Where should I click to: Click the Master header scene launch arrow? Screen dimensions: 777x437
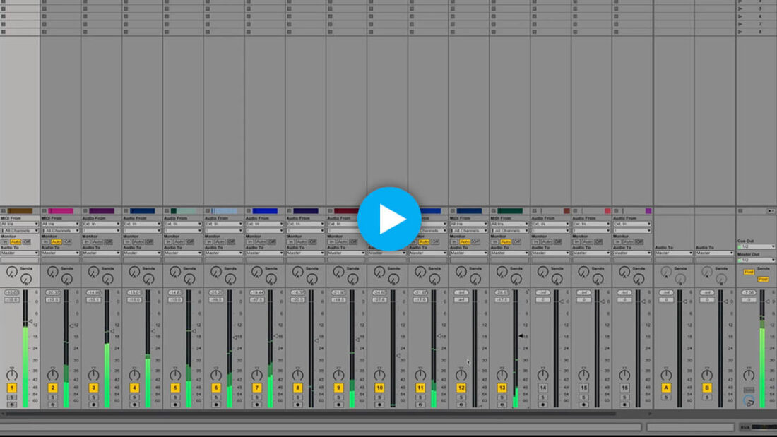pos(771,211)
